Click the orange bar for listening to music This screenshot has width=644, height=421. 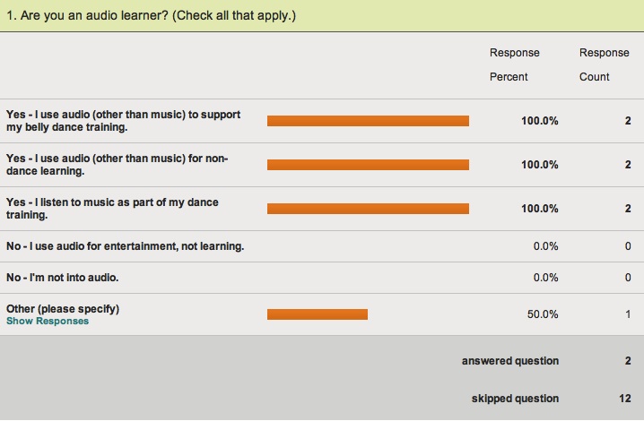(368, 209)
